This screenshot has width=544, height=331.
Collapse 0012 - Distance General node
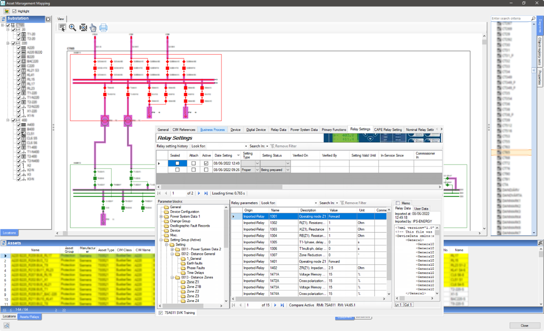tap(172, 254)
